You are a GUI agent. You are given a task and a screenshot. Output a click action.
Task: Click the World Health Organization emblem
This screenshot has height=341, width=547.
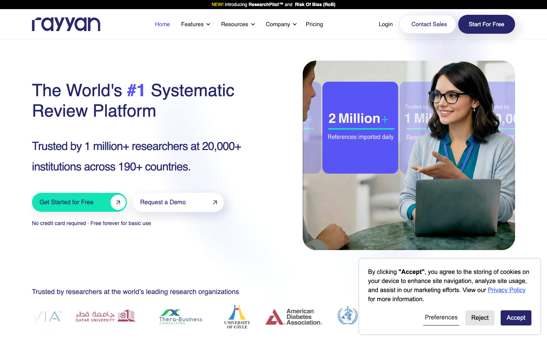[x=348, y=316]
